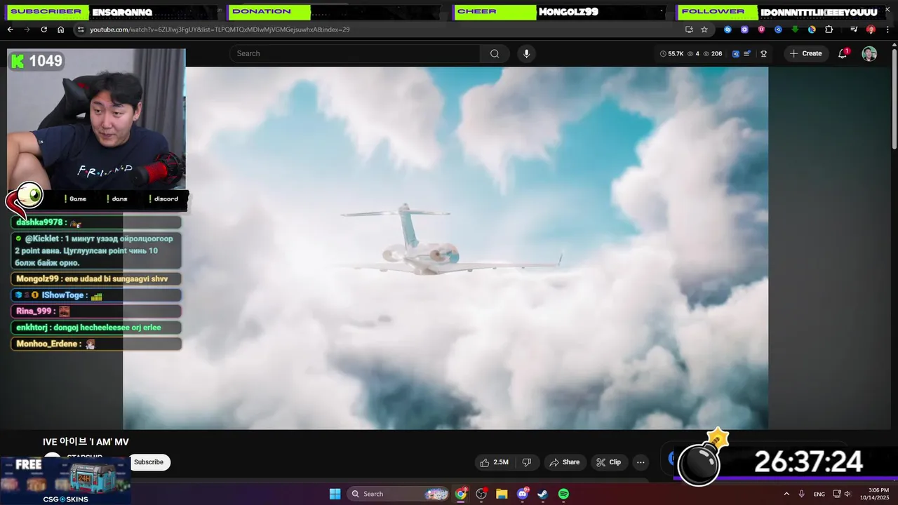
Task: Click the dashka9978 chat entry
Action: point(97,222)
